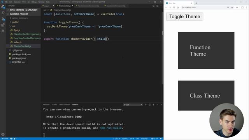Collapse the CURRENT-PROJECT folder section
The width and height of the screenshot is (249, 140).
coord(23,14)
